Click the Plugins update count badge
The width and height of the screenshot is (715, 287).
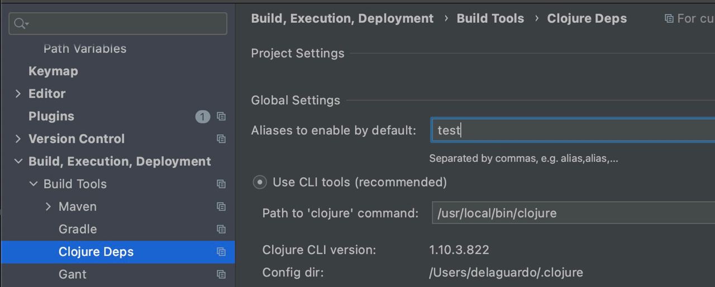pyautogui.click(x=202, y=116)
